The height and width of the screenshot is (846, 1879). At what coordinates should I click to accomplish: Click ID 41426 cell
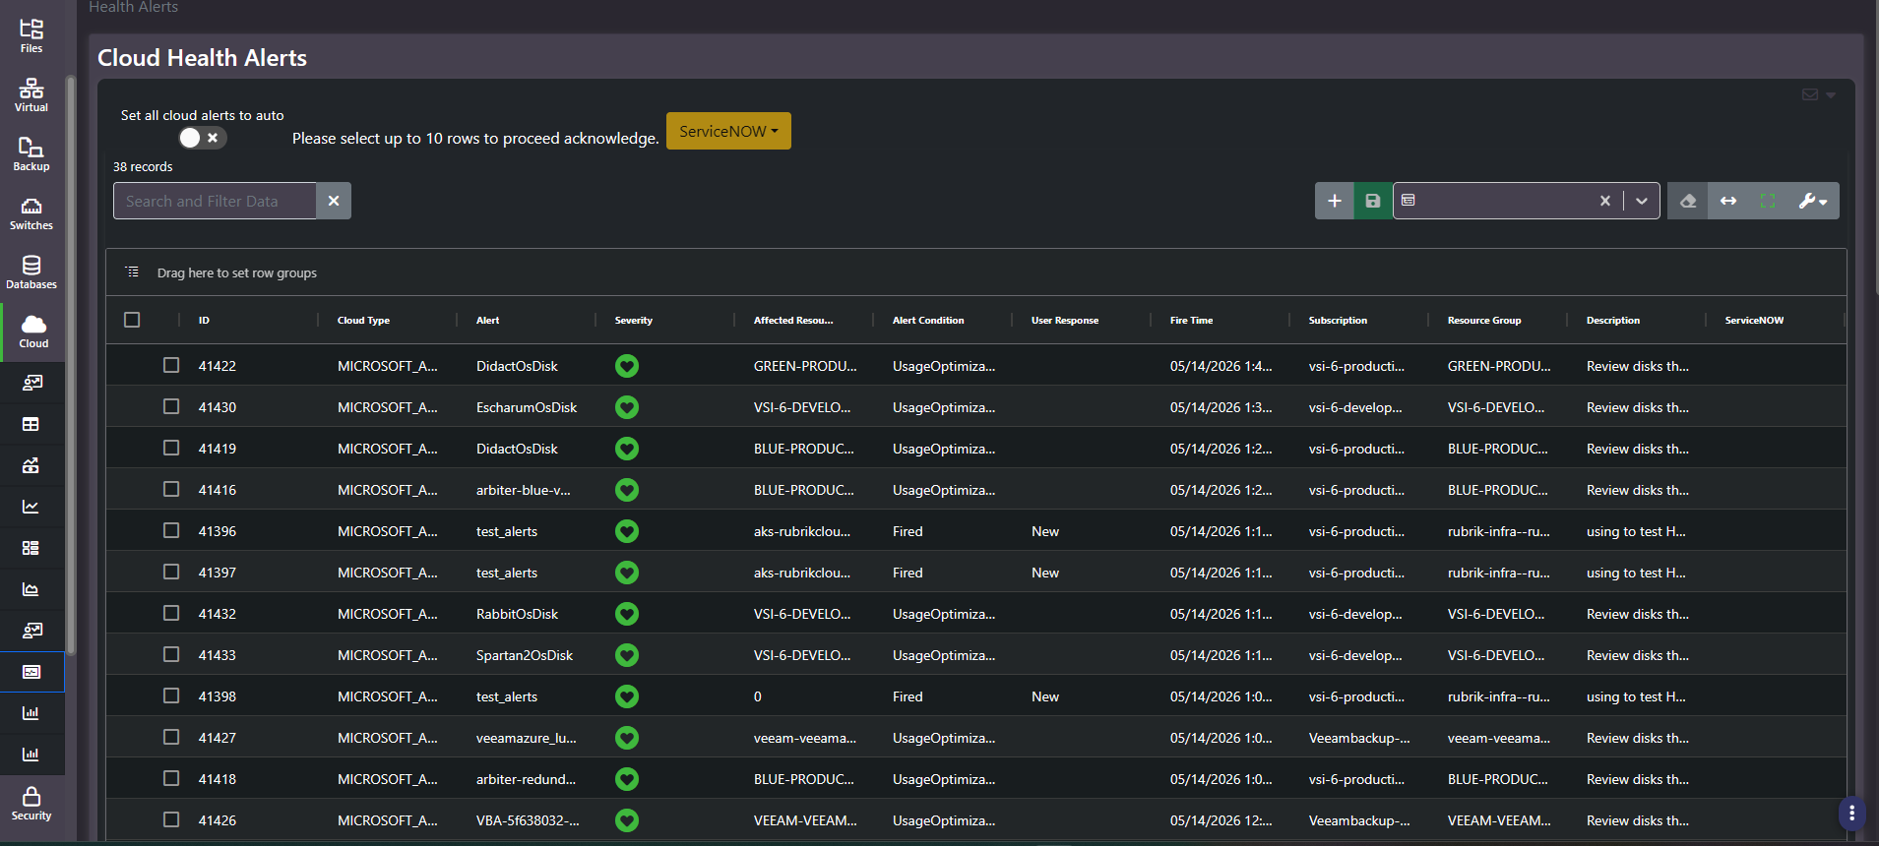pyautogui.click(x=218, y=820)
